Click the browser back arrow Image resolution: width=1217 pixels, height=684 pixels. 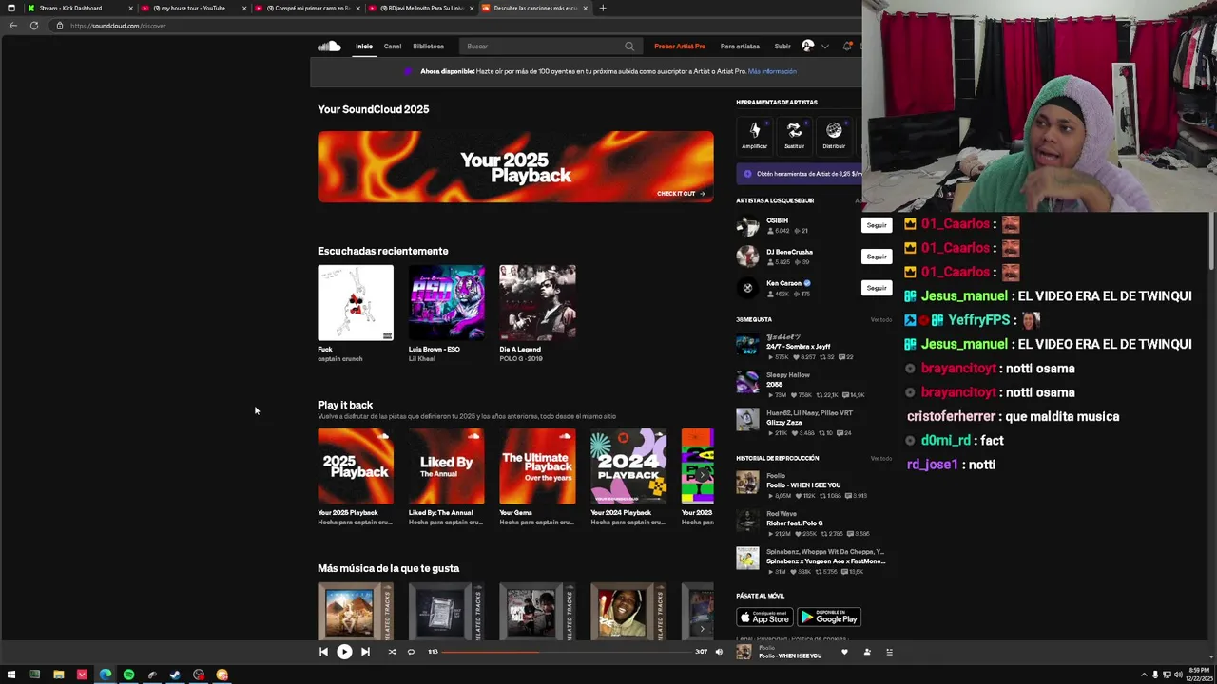[12, 26]
